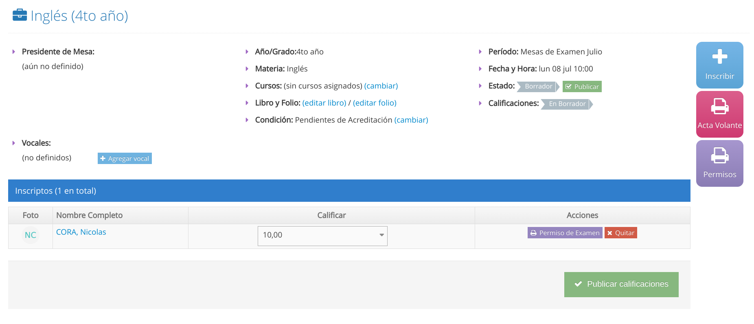
Task: Open the editar libro link
Action: tap(324, 103)
